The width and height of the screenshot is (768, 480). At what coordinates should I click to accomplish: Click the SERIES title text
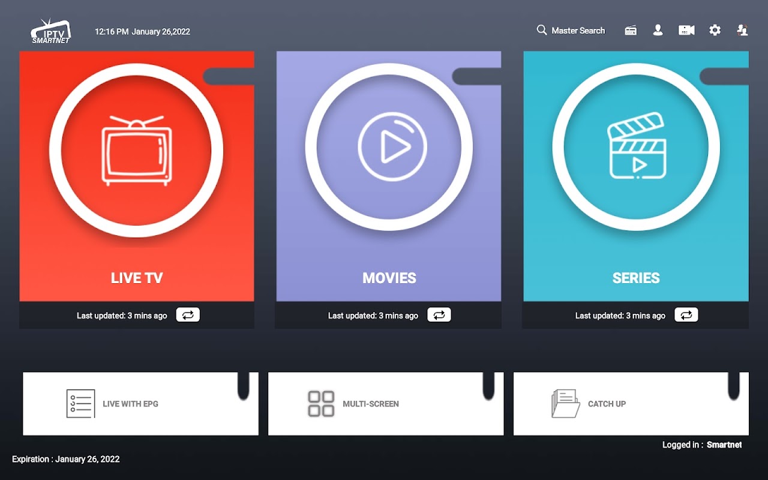636,278
